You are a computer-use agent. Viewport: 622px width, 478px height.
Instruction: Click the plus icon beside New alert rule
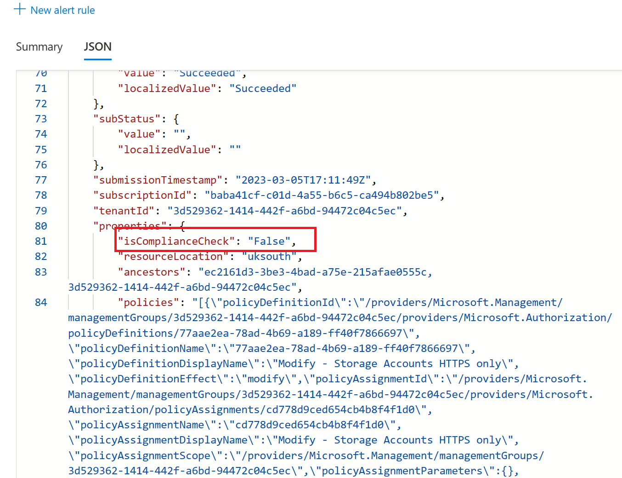pyautogui.click(x=19, y=9)
